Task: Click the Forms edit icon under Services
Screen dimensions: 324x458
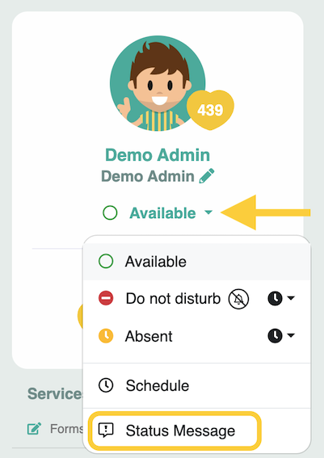Action: (x=34, y=428)
